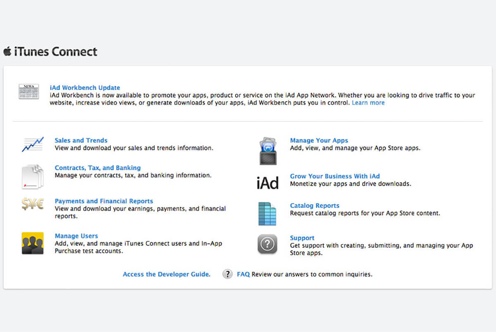Open the FAQ link

click(x=243, y=274)
